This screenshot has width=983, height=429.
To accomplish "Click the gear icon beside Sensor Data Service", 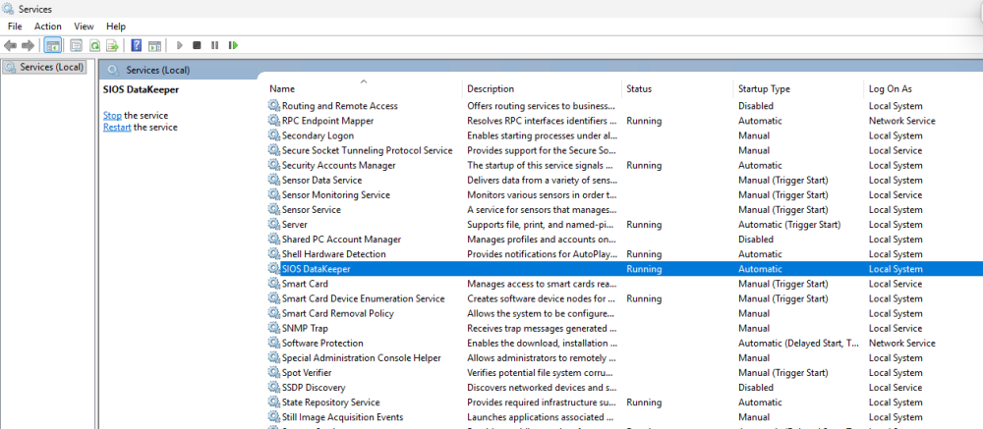I will [274, 180].
